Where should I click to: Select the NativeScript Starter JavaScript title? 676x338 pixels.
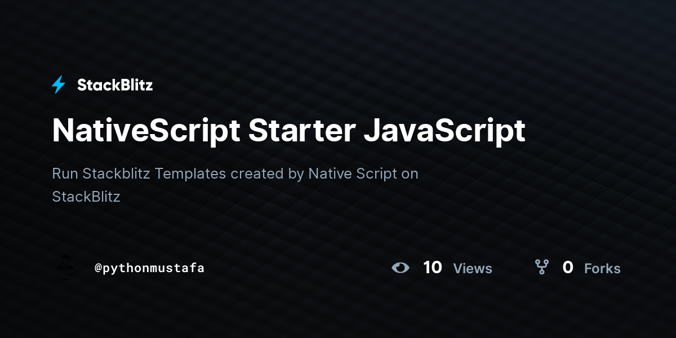click(288, 130)
